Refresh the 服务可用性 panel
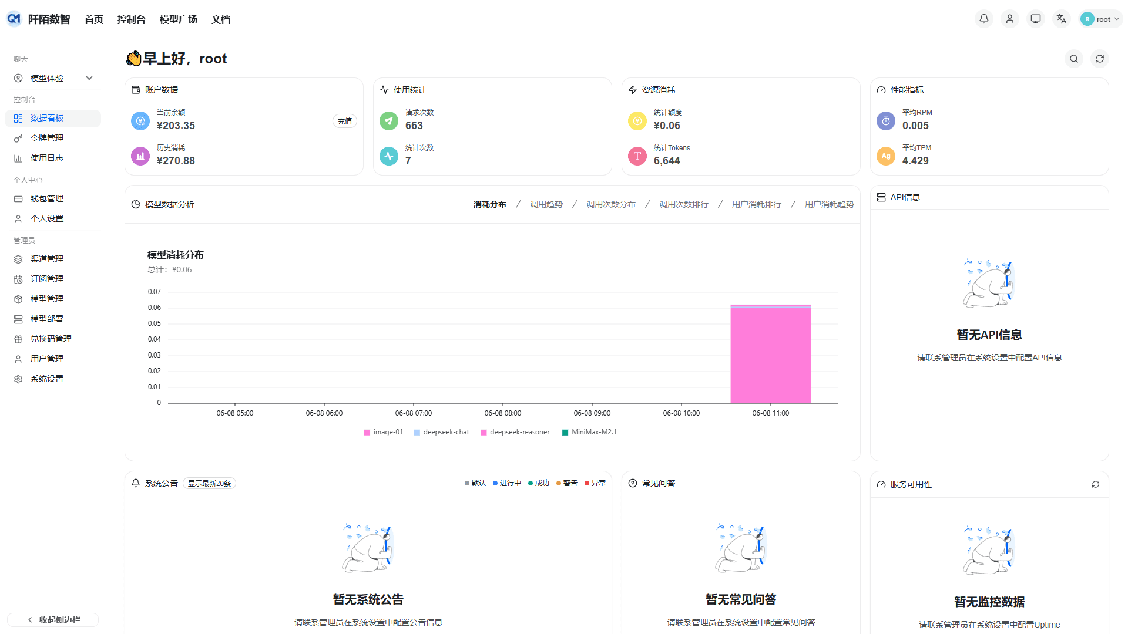 pyautogui.click(x=1096, y=484)
